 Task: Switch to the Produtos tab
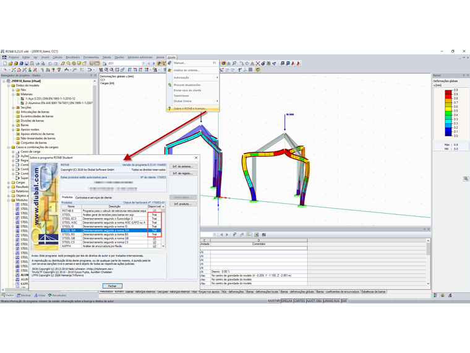pos(67,197)
